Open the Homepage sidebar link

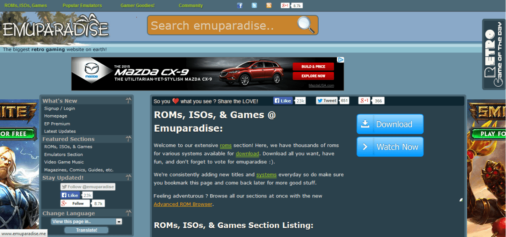[x=56, y=116]
